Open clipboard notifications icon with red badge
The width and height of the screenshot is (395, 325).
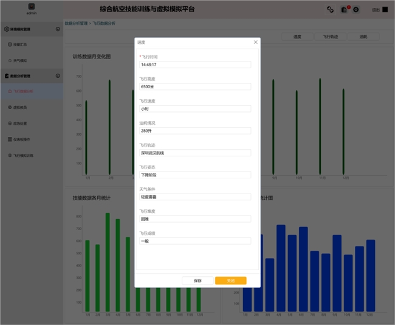(x=344, y=10)
